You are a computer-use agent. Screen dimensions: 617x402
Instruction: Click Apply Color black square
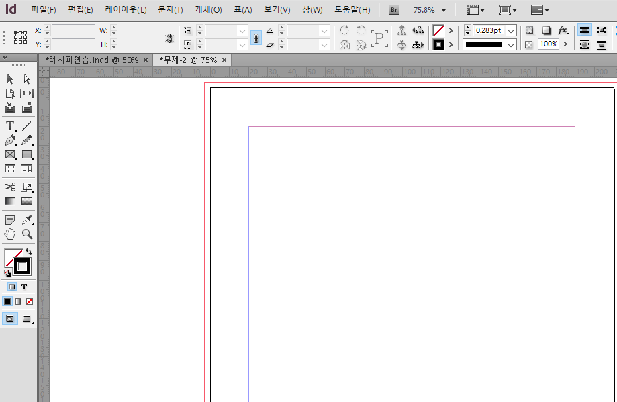7,301
